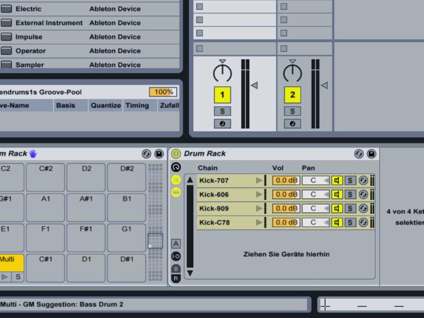This screenshot has width=424, height=318.
Task: Solo track 1 in the mixer
Action: tap(222, 111)
